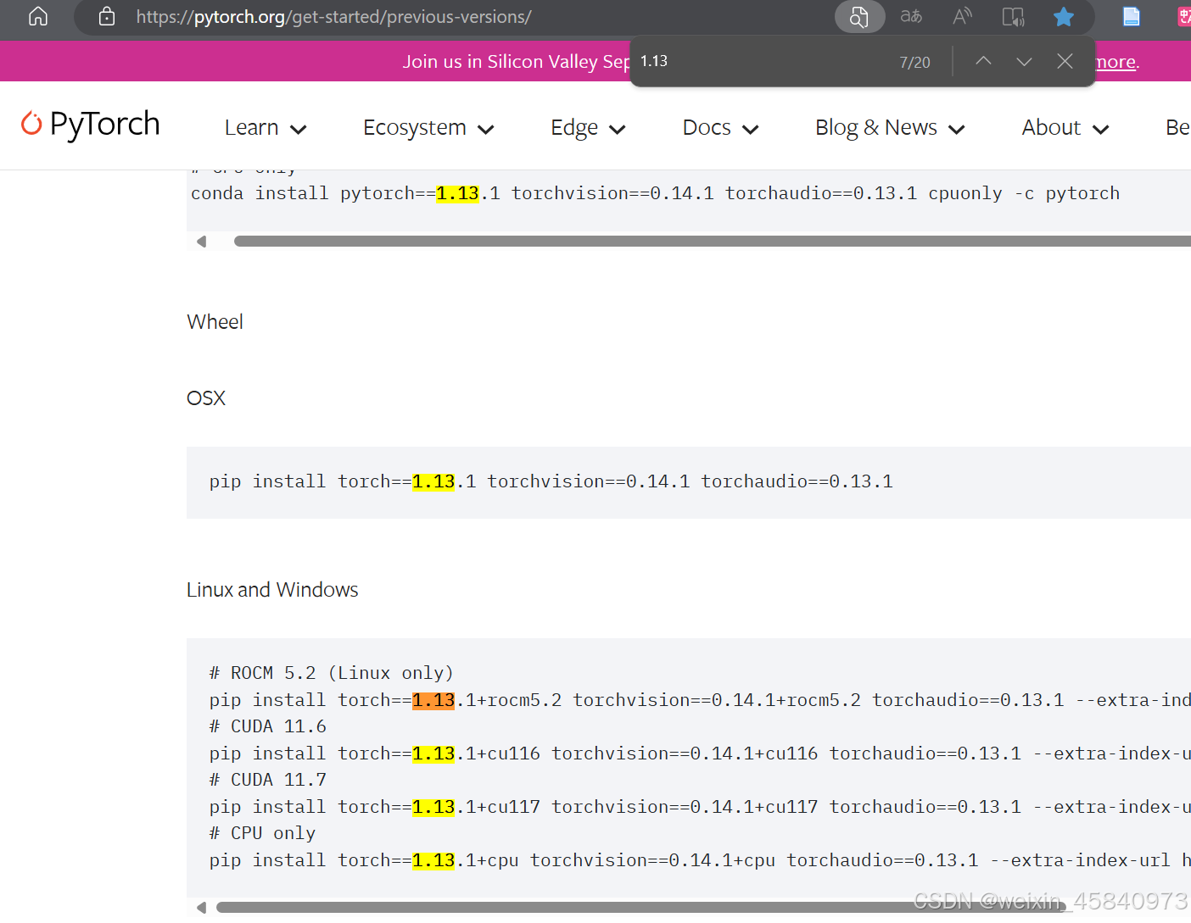This screenshot has width=1191, height=923.
Task: Open the immersive reader icon
Action: tap(1013, 16)
